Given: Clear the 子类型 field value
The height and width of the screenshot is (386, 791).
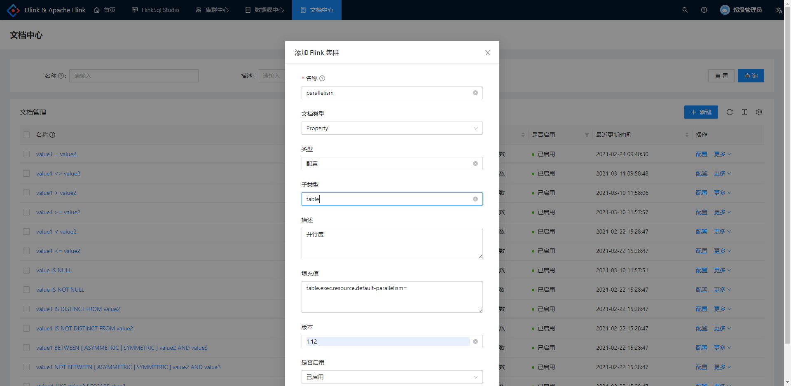Looking at the screenshot, I should coord(475,199).
